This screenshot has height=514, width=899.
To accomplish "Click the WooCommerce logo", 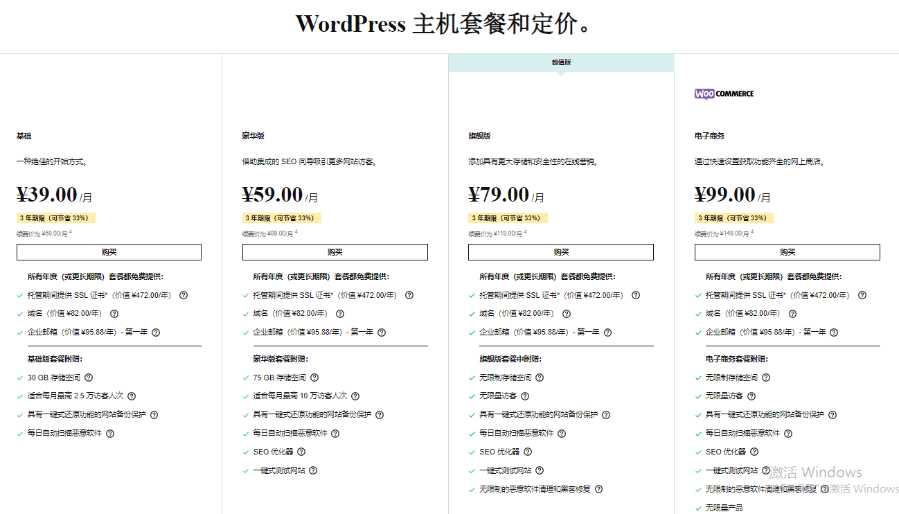I will (x=724, y=94).
